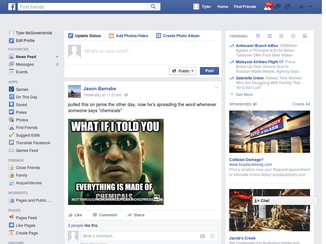Open the Chat bar
The height and width of the screenshot is (244, 326).
285,201
